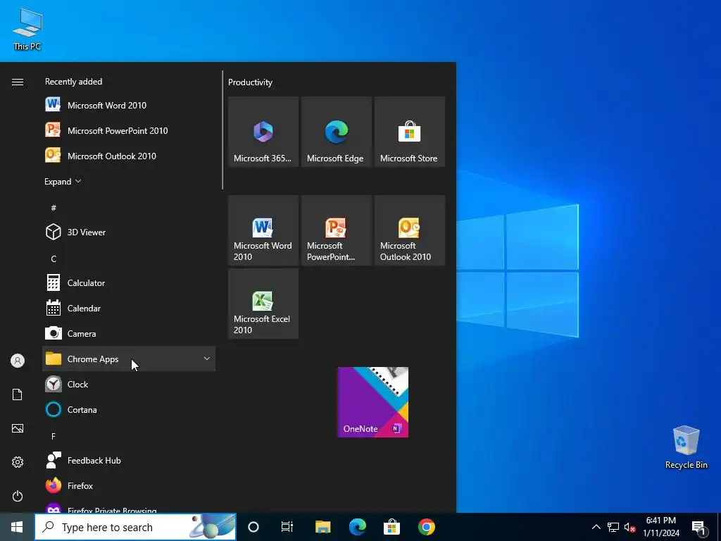Image resolution: width=721 pixels, height=541 pixels.
Task: Open Feedback Hub
Action: coord(129,461)
